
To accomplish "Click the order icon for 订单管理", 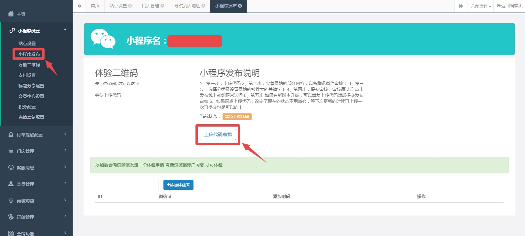I will pyautogui.click(x=11, y=217).
